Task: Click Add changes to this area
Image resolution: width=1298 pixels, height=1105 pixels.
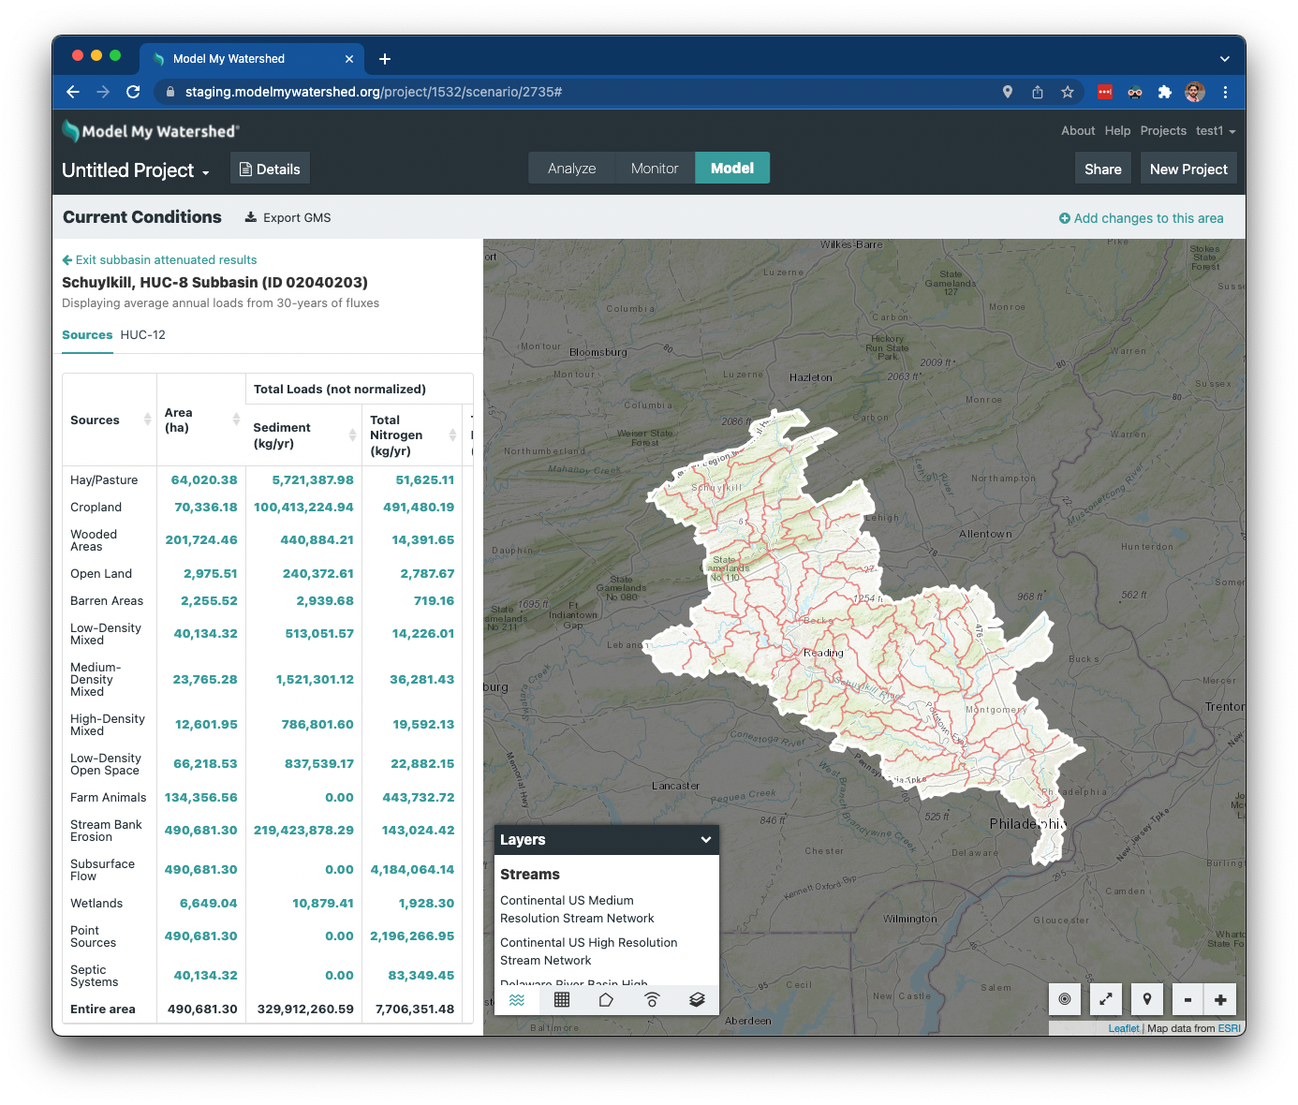Action: (x=1141, y=218)
